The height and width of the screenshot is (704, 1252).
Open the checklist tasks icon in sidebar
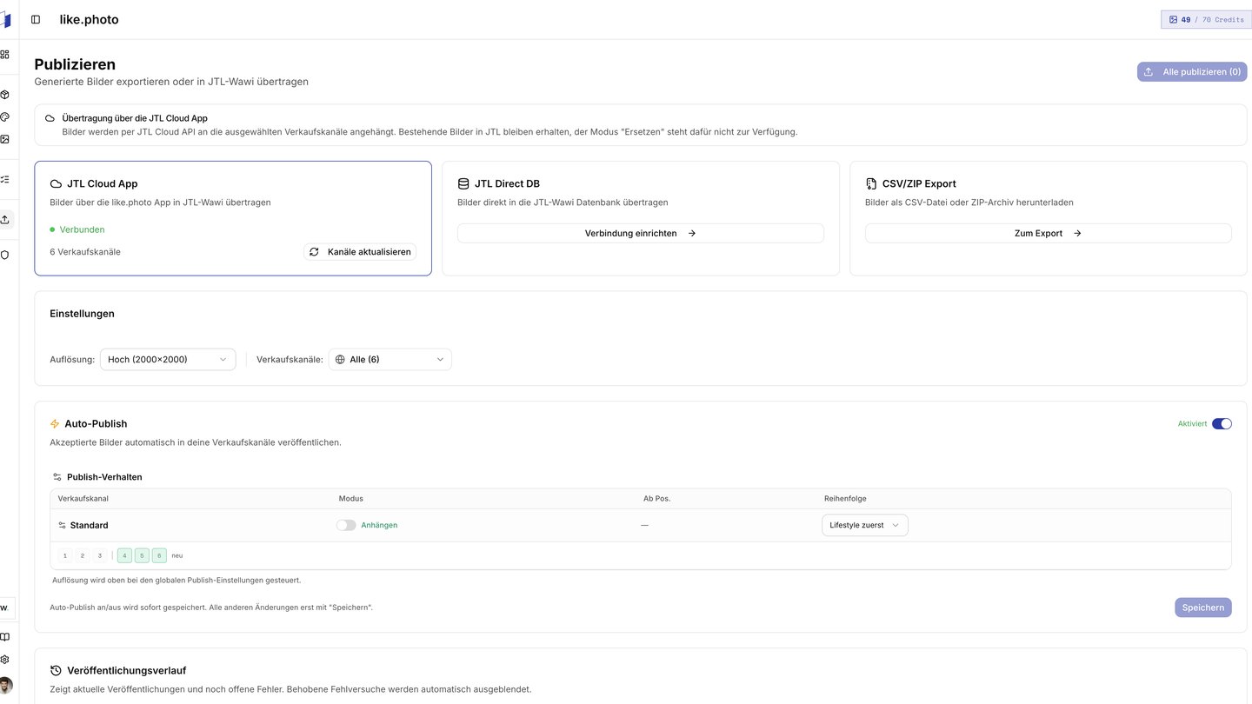click(4, 179)
